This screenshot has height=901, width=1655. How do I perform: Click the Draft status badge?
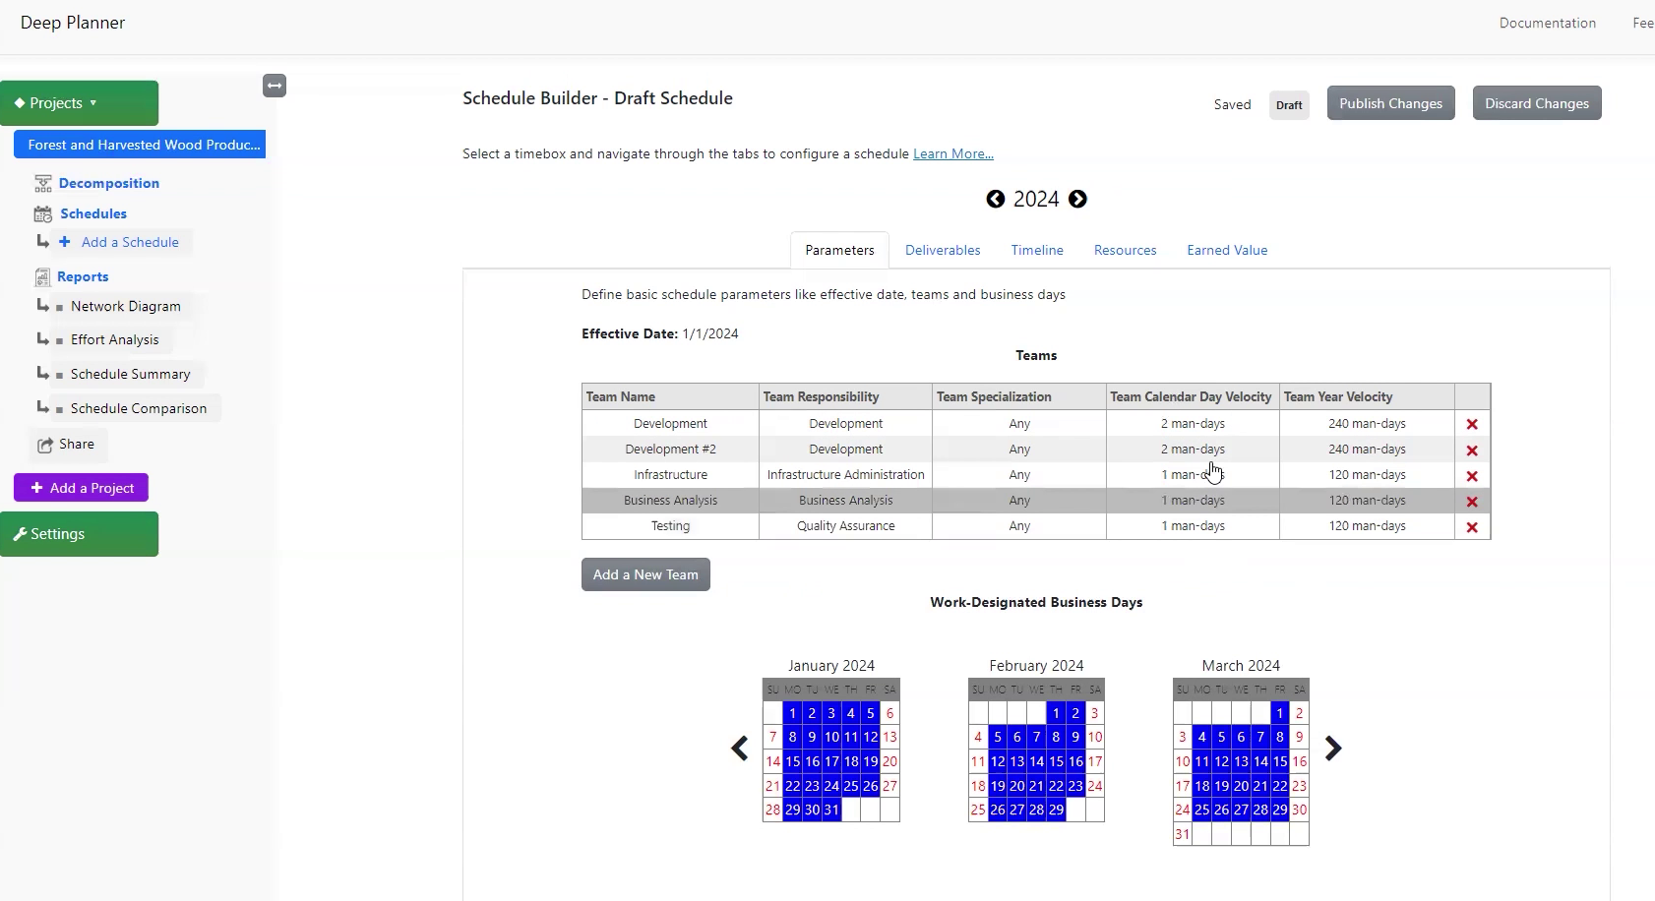1289,105
